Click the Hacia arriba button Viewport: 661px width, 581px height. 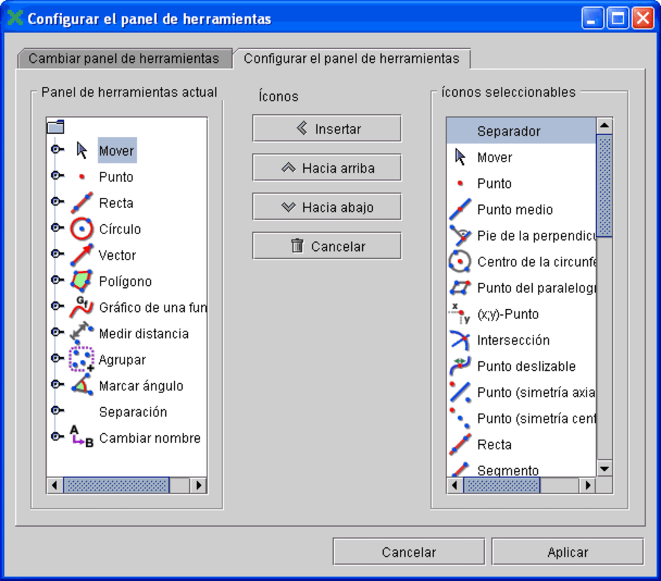point(327,169)
